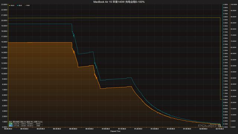Click the 4.000A current axis label
Screen dimensions: 238x134
point(226,4)
